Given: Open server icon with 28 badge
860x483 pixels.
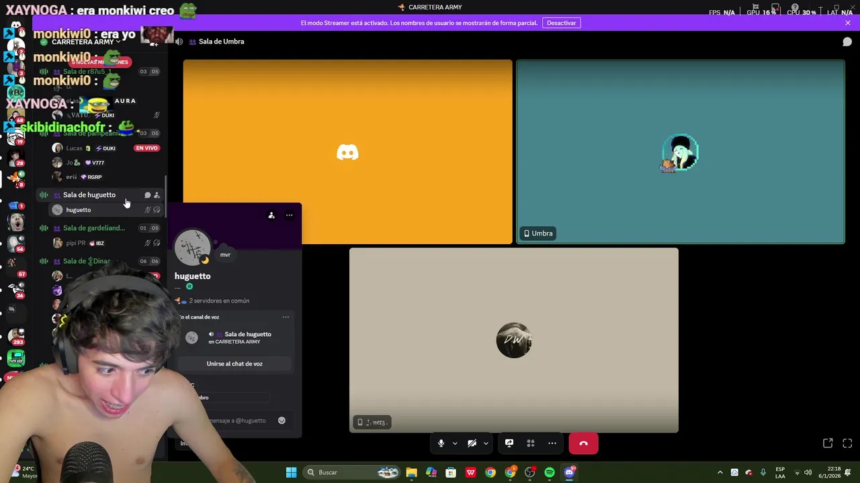Looking at the screenshot, I should 16,159.
